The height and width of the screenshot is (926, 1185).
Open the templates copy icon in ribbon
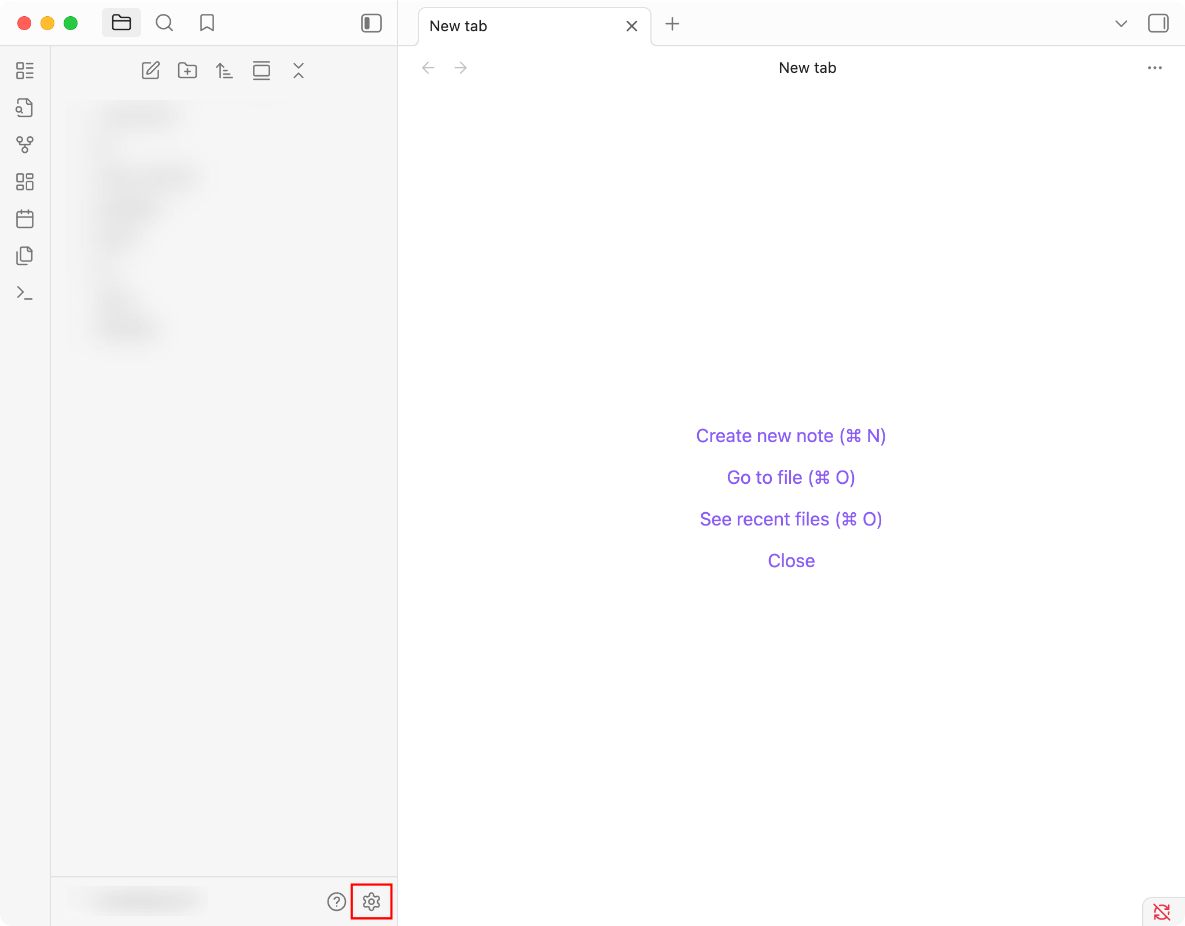point(25,256)
